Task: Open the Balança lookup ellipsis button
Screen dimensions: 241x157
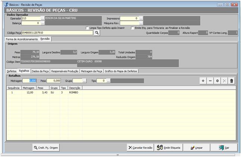Action: point(42,23)
